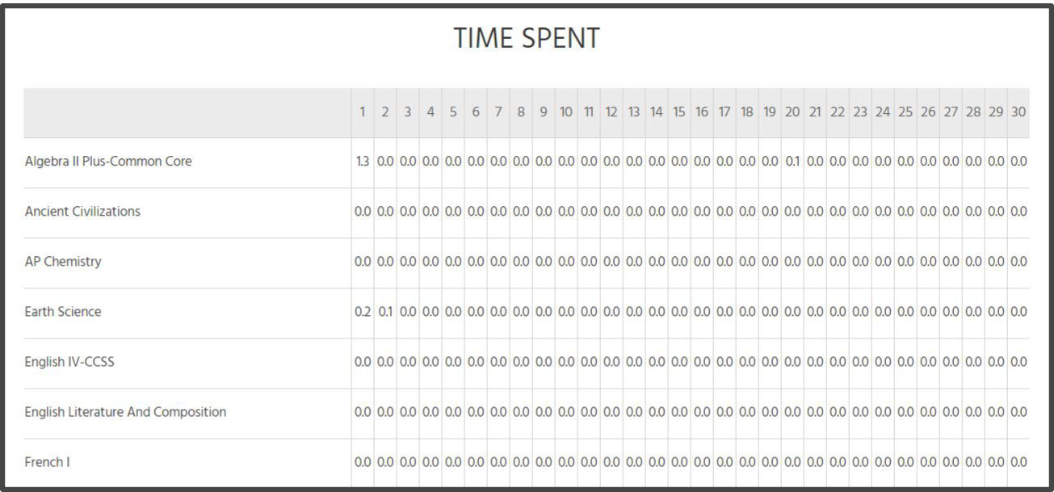Click the English IV-CCSS course name
1054x492 pixels.
tap(69, 362)
